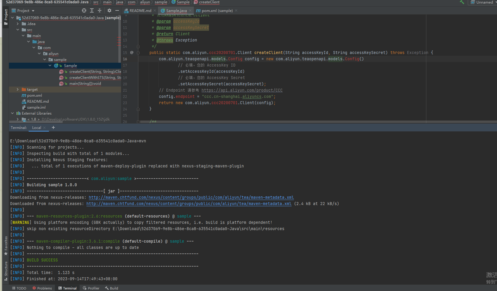This screenshot has width=497, height=291.
Task: Click the locate/select opened file crosshair icon
Action: click(84, 10)
